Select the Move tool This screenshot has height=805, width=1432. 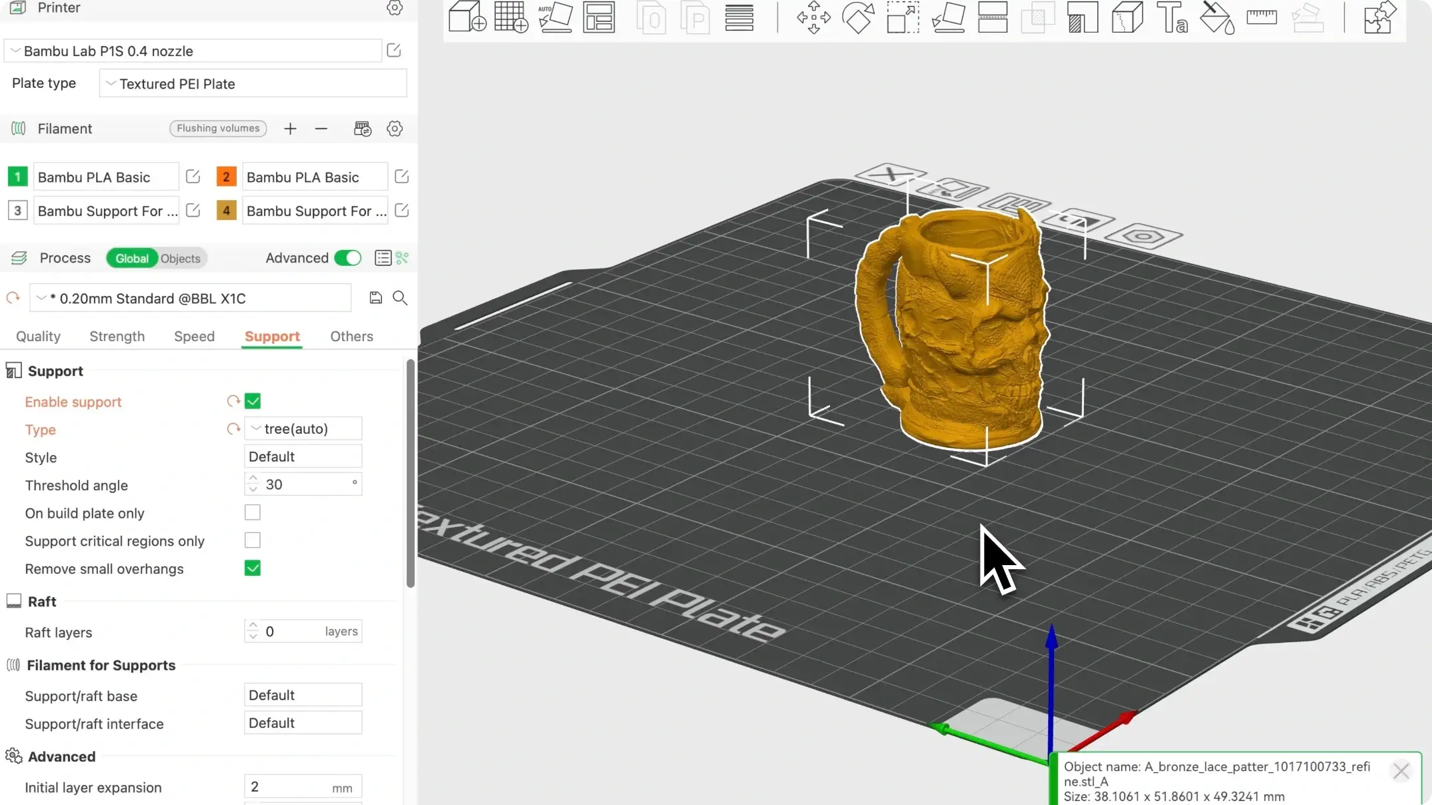(813, 18)
